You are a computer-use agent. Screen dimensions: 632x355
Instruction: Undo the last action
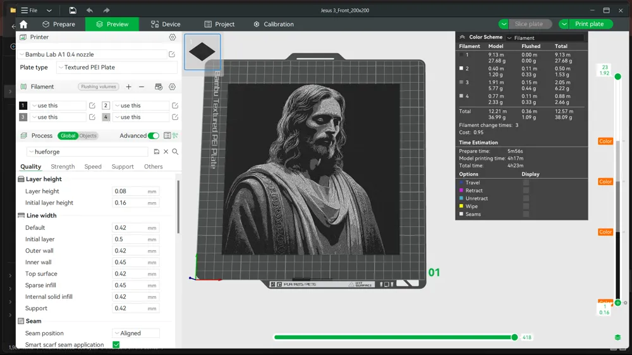point(90,10)
